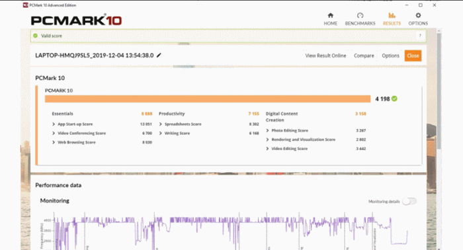Click the Spreadsheets value 8 302
Viewport: 463px width, 250px height.
point(254,124)
